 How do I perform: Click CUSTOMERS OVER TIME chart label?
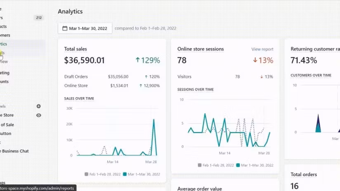pos(311,75)
